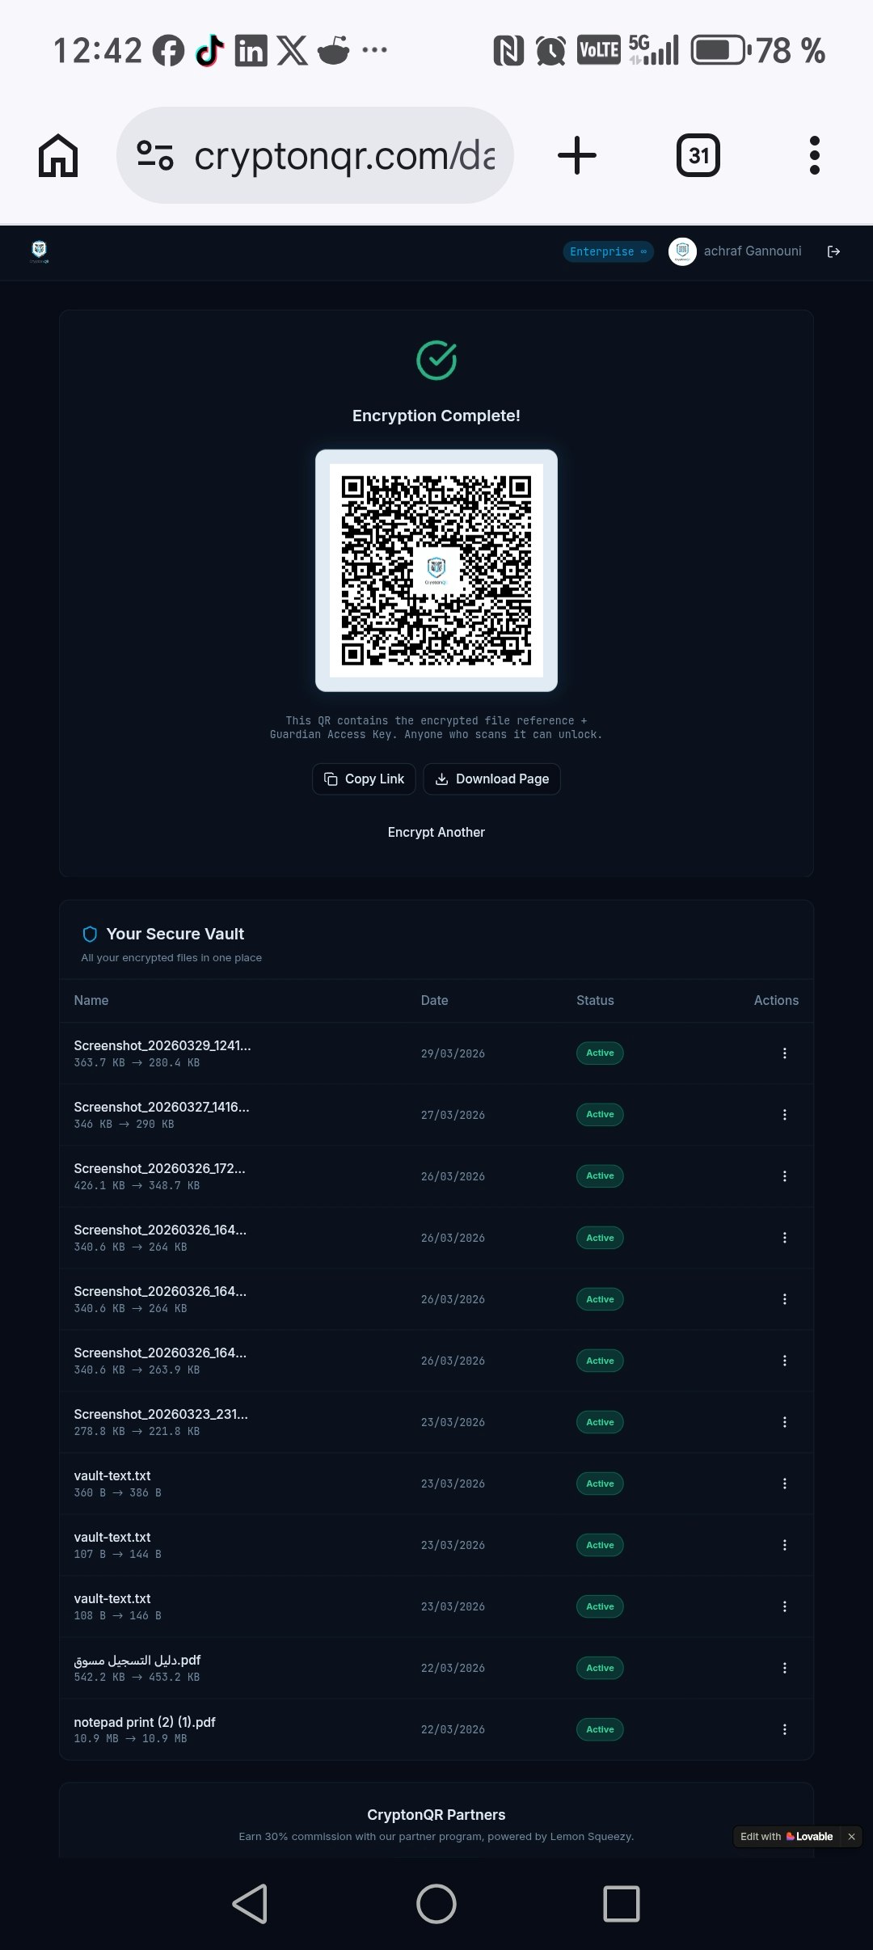Click the shield icon beside Your Secure Vault
This screenshot has height=1950, width=873.
coord(89,934)
